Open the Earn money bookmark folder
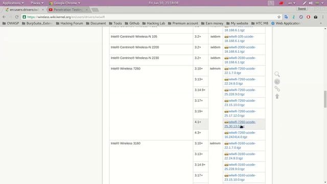The height and width of the screenshot is (184, 327). coord(212,23)
